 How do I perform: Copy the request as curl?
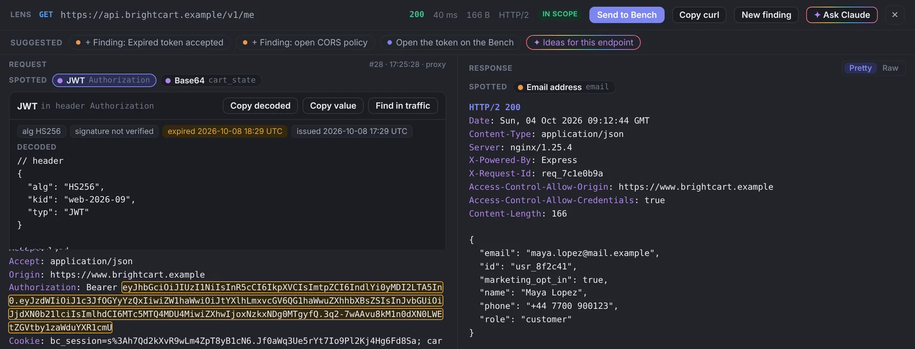(x=699, y=15)
